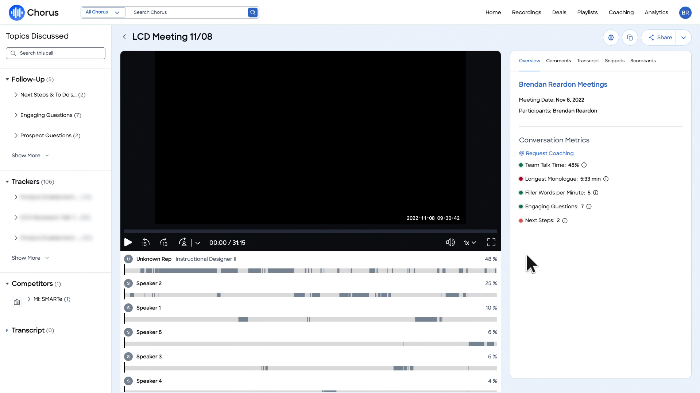Open Recordings in top navigation
This screenshot has width=700, height=393.
pyautogui.click(x=526, y=12)
